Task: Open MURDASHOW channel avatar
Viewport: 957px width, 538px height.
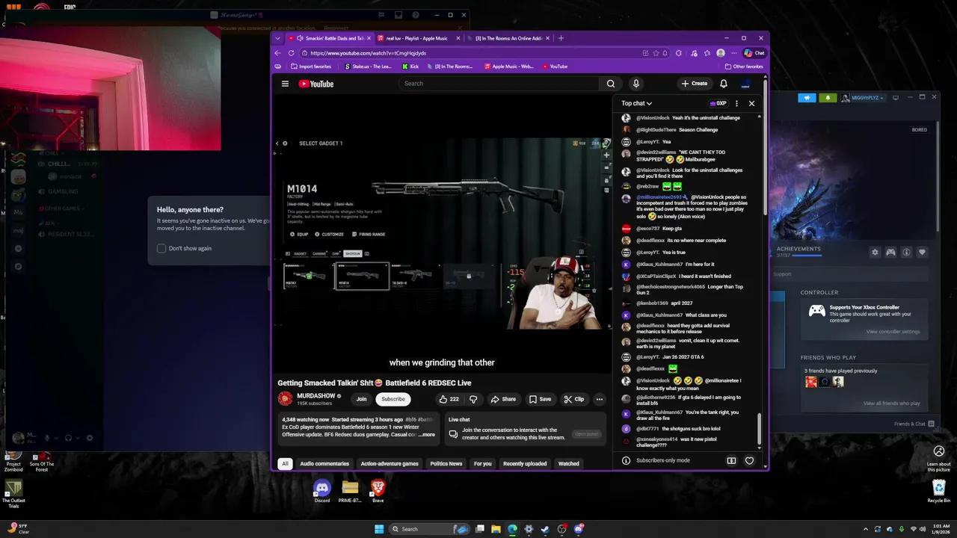Action: 285,399
